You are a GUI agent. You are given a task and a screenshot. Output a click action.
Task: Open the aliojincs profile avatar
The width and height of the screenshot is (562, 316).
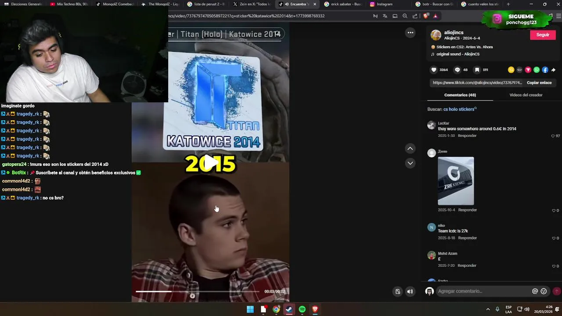(436, 35)
